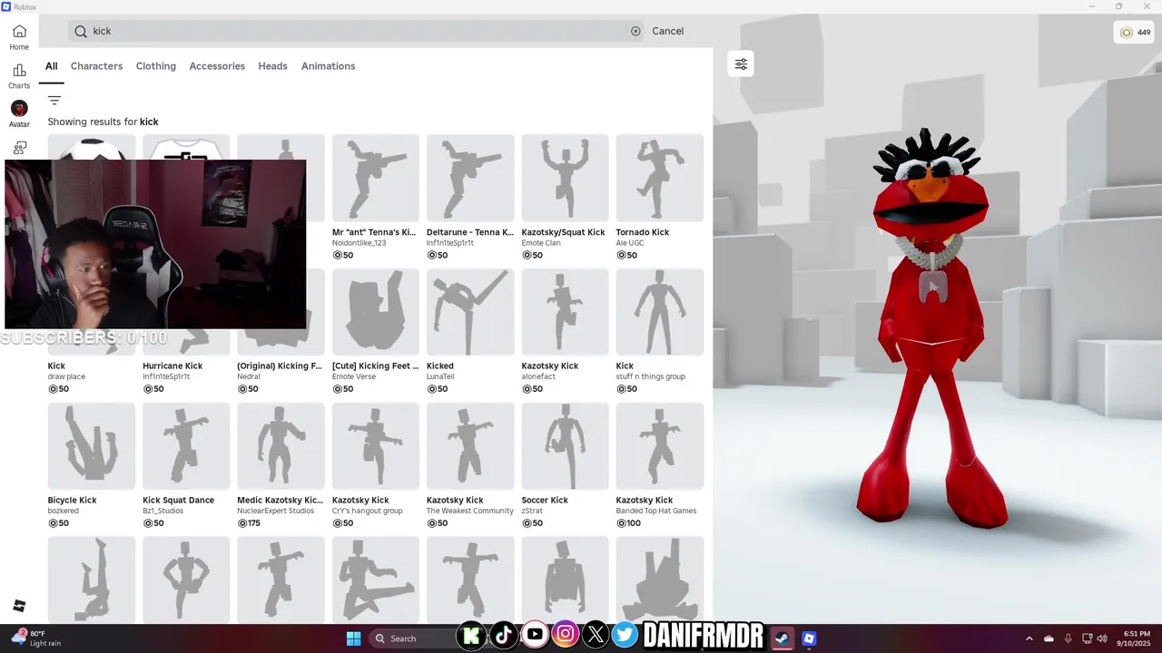Select the Tornado Kick emote thumbnail
The image size is (1162, 653).
click(660, 178)
